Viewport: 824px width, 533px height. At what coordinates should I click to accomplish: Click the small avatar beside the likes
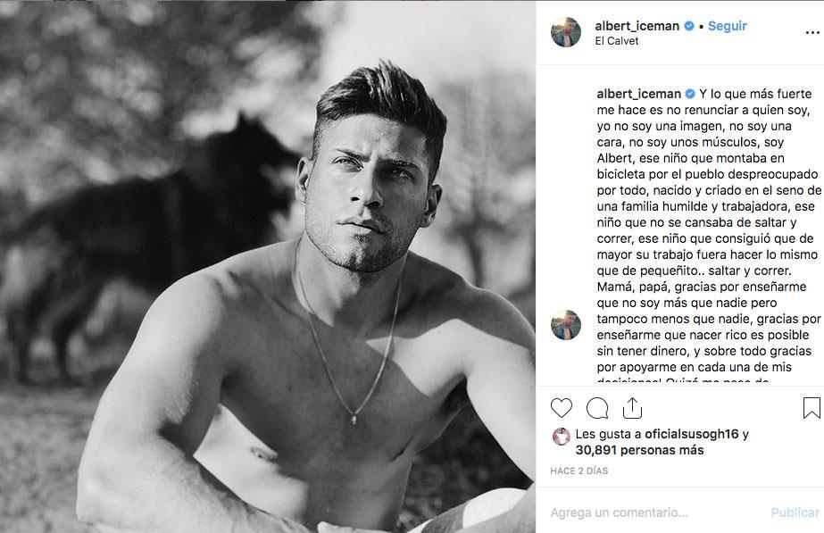[x=561, y=436]
